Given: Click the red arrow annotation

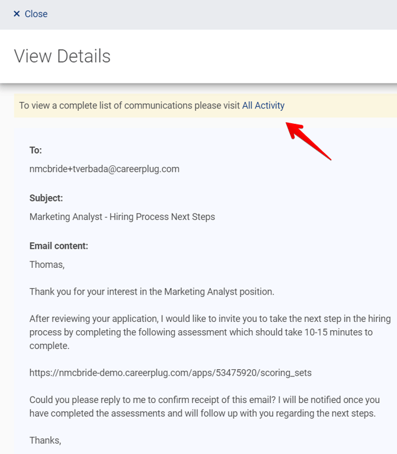Looking at the screenshot, I should (308, 140).
